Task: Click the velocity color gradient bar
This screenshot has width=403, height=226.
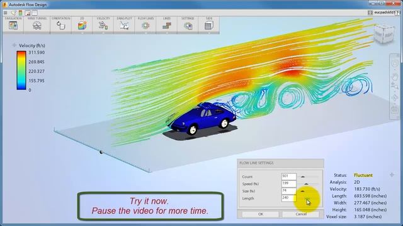Action: click(x=21, y=70)
